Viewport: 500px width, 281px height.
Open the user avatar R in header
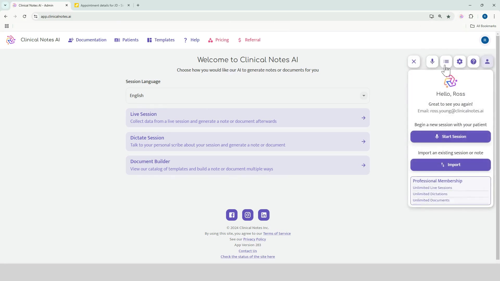[485, 40]
